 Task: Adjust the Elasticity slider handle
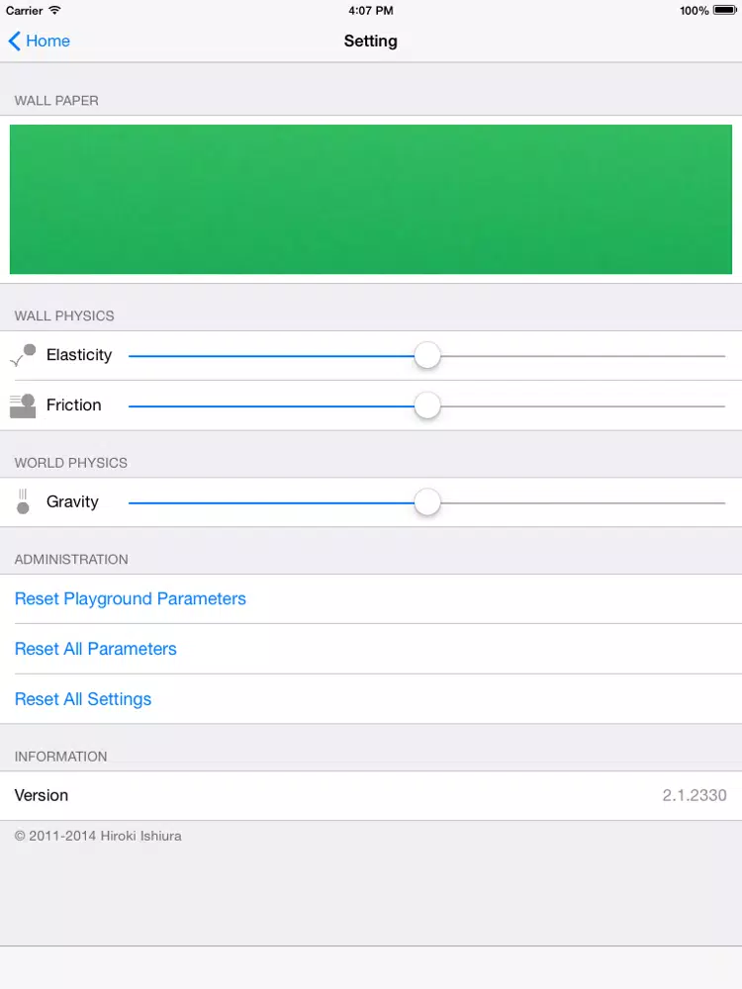pyautogui.click(x=427, y=355)
